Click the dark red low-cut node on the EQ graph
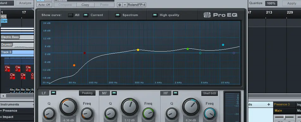The image size is (301, 122). 85,53
